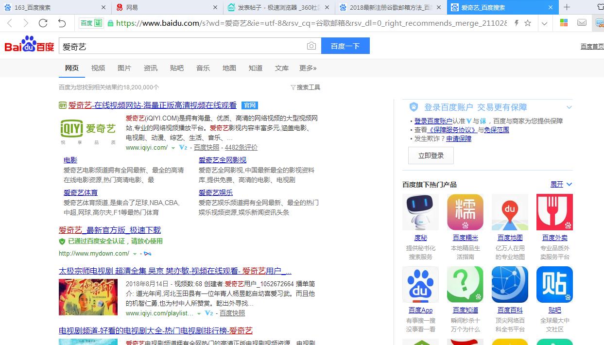Click the 立即登录 button
Screen dimensions: 604x345
431,155
